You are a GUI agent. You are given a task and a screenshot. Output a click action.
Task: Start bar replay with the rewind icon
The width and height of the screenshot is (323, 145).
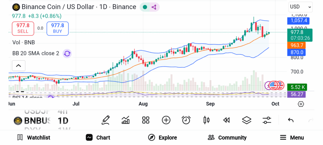click(226, 120)
